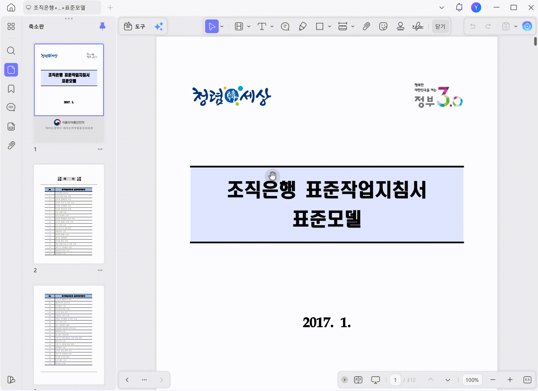Open the form fields sidebar panel
538x391 pixels.
click(11, 126)
